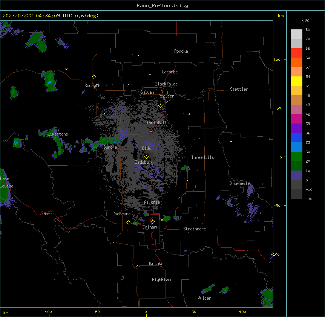Click the Base_Reflectivity title text
Image resolution: width=325 pixels, height=317 pixels.
pyautogui.click(x=162, y=6)
